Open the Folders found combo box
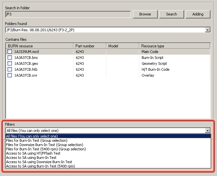This screenshot has width=217, height=176. click(x=105, y=30)
